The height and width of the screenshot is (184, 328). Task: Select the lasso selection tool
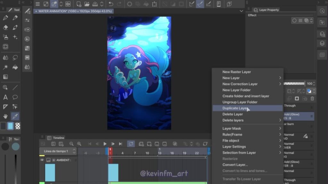[15, 57]
